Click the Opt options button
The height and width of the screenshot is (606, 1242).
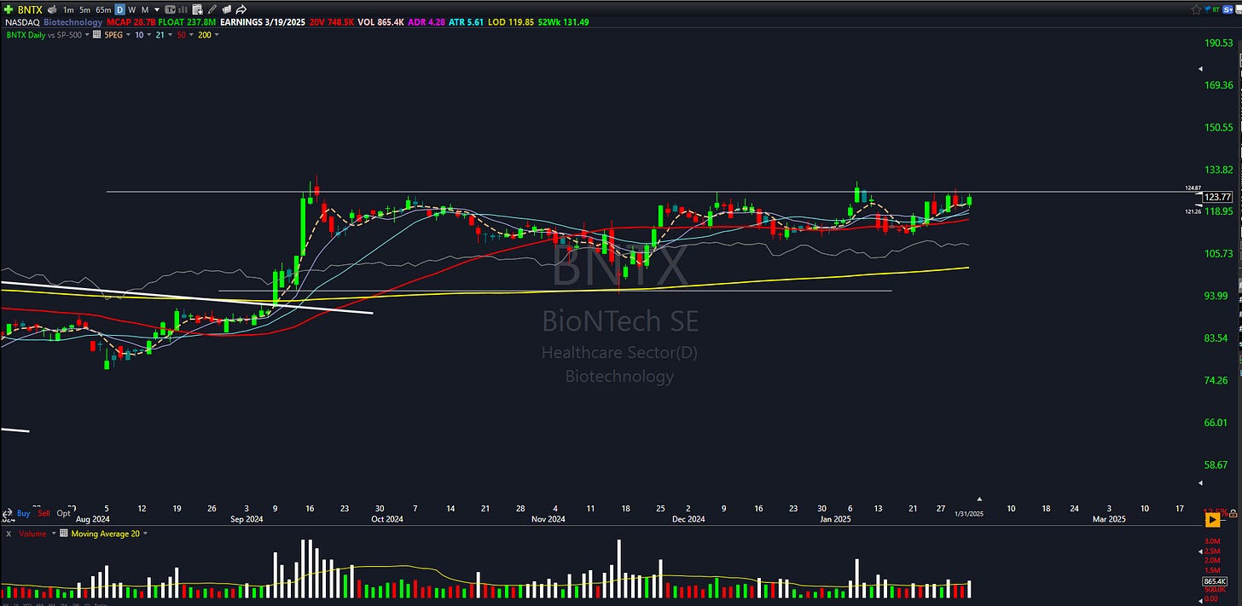[x=64, y=513]
